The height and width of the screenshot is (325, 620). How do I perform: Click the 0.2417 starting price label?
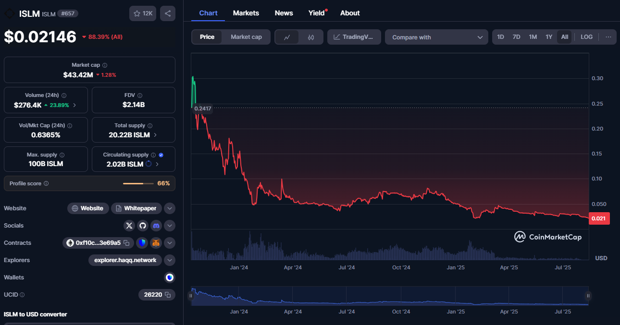[202, 109]
